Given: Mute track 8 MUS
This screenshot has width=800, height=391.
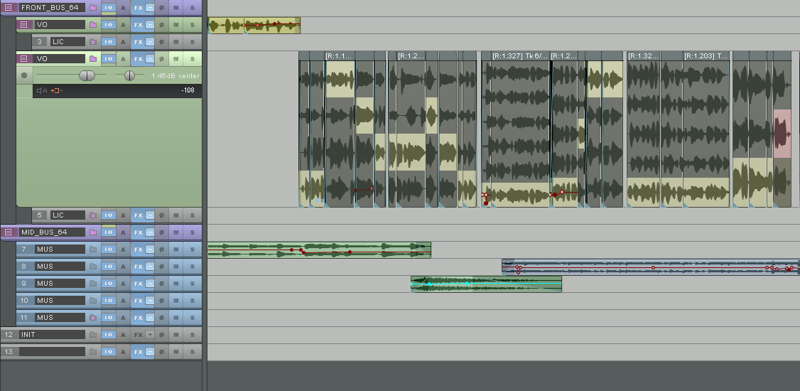Looking at the screenshot, I should [x=176, y=267].
